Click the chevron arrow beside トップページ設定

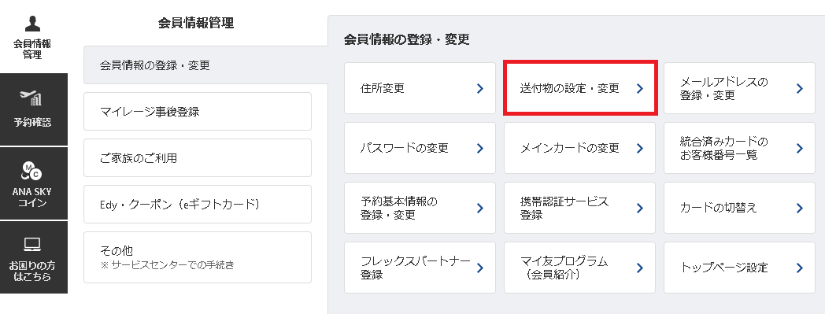coord(799,268)
